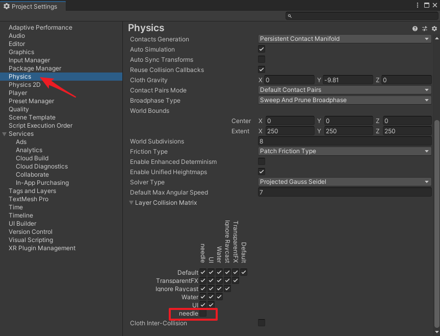Check the needle-needle collision box

[x=203, y=313]
